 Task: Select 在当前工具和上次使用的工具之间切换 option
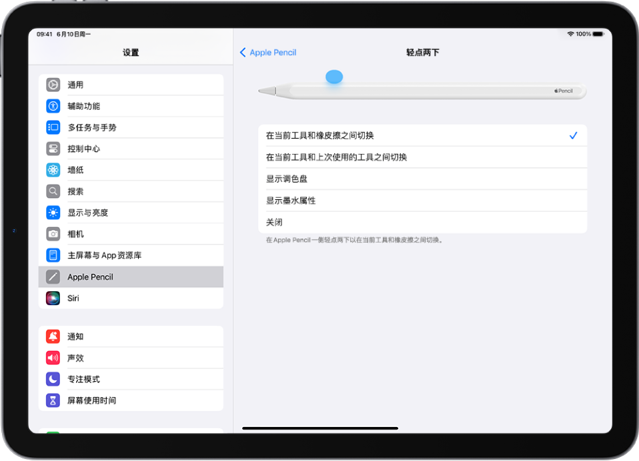(x=423, y=157)
